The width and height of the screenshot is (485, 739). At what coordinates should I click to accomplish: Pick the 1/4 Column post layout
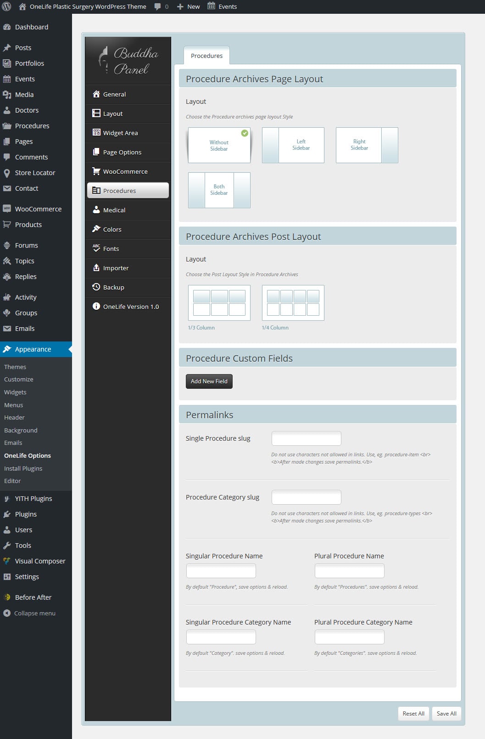click(293, 303)
